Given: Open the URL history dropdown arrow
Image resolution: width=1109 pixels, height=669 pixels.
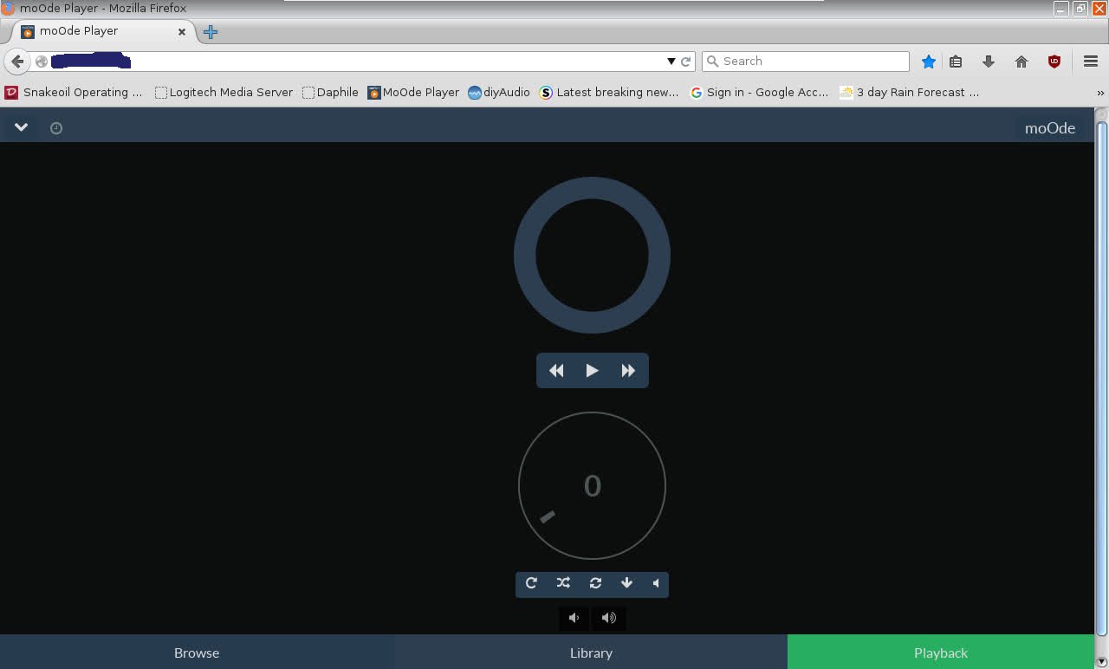Looking at the screenshot, I should coord(671,62).
